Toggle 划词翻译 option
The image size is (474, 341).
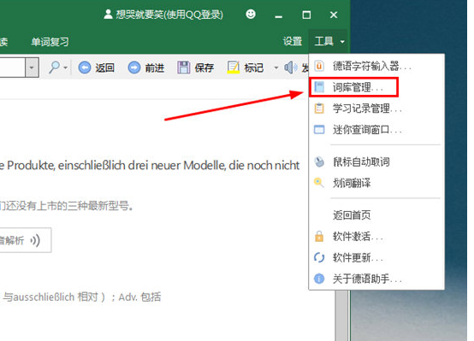click(376, 183)
